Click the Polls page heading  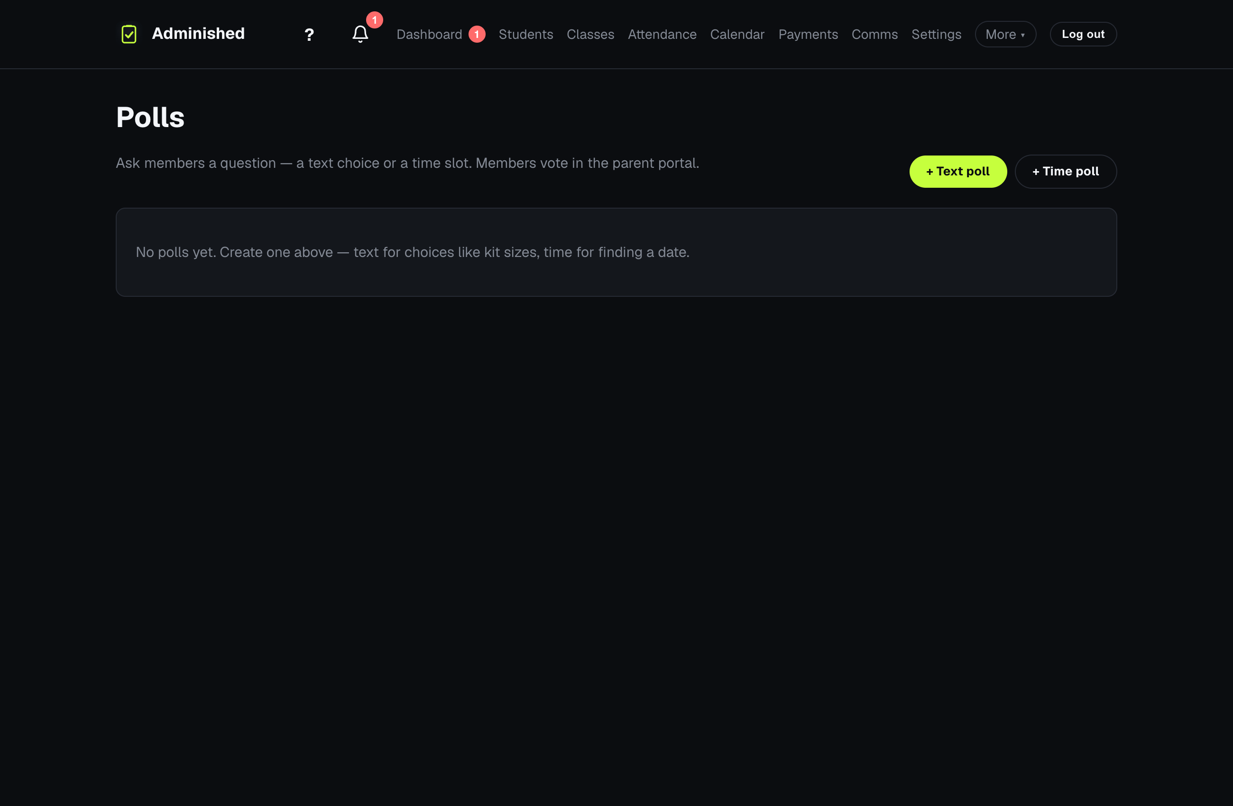click(x=150, y=117)
